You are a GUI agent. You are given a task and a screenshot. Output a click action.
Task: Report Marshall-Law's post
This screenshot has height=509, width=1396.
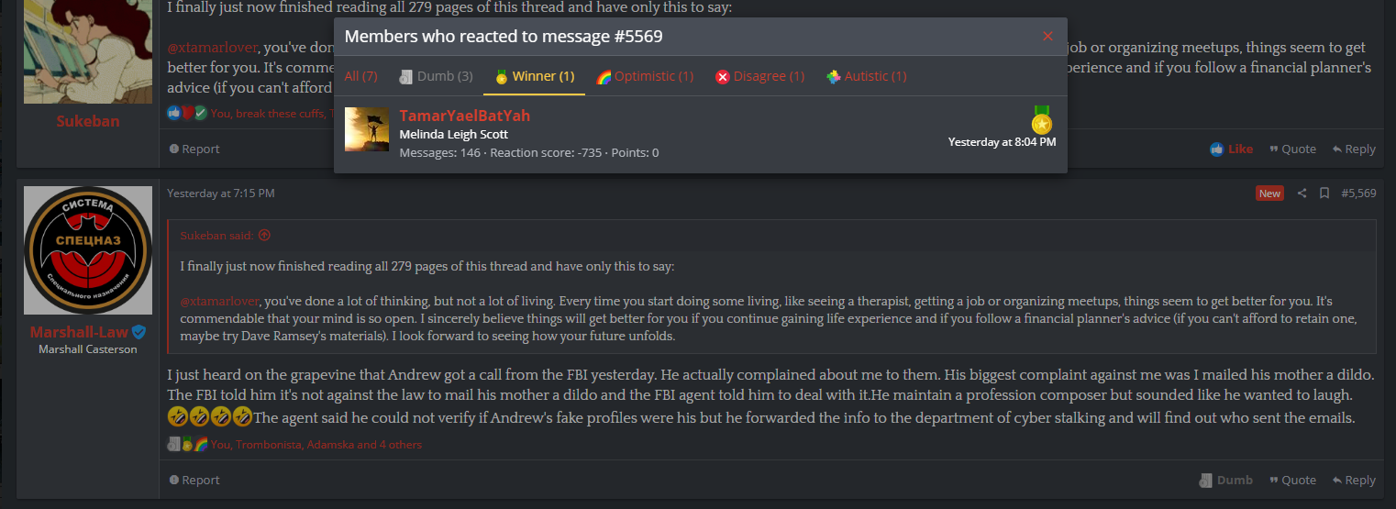pyautogui.click(x=194, y=480)
